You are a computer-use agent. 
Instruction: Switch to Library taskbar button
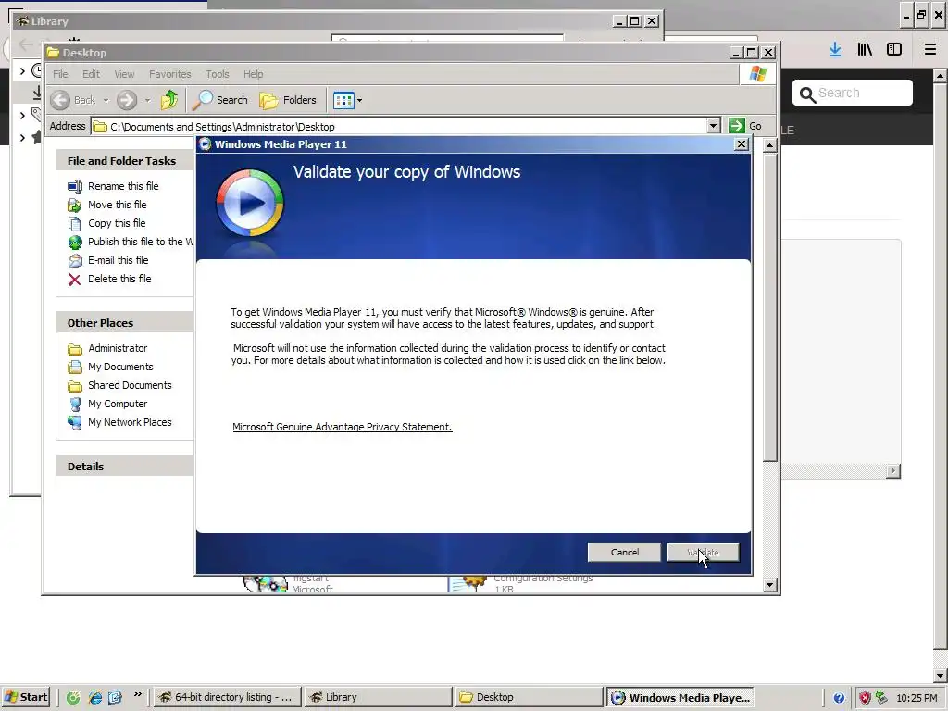(x=378, y=697)
